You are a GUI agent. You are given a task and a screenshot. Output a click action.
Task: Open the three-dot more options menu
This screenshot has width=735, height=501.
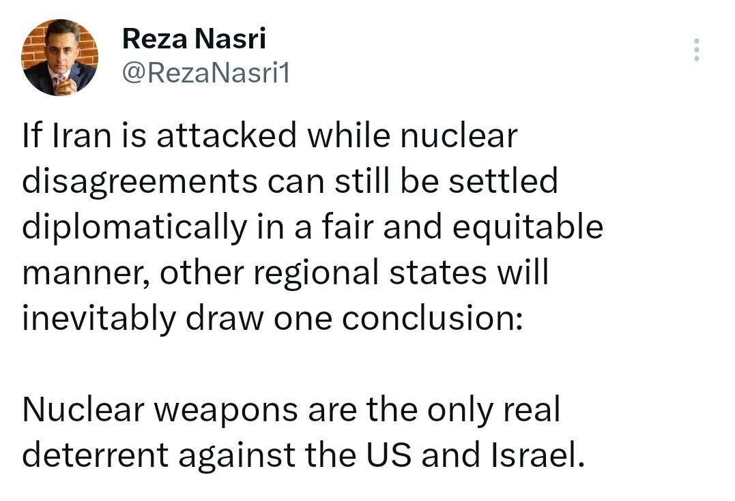tap(696, 50)
